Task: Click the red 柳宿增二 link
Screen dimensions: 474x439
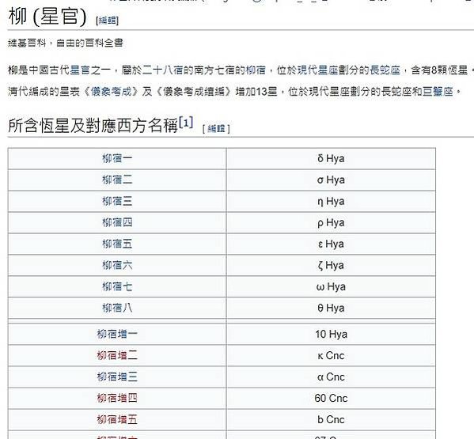Action: 117,355
